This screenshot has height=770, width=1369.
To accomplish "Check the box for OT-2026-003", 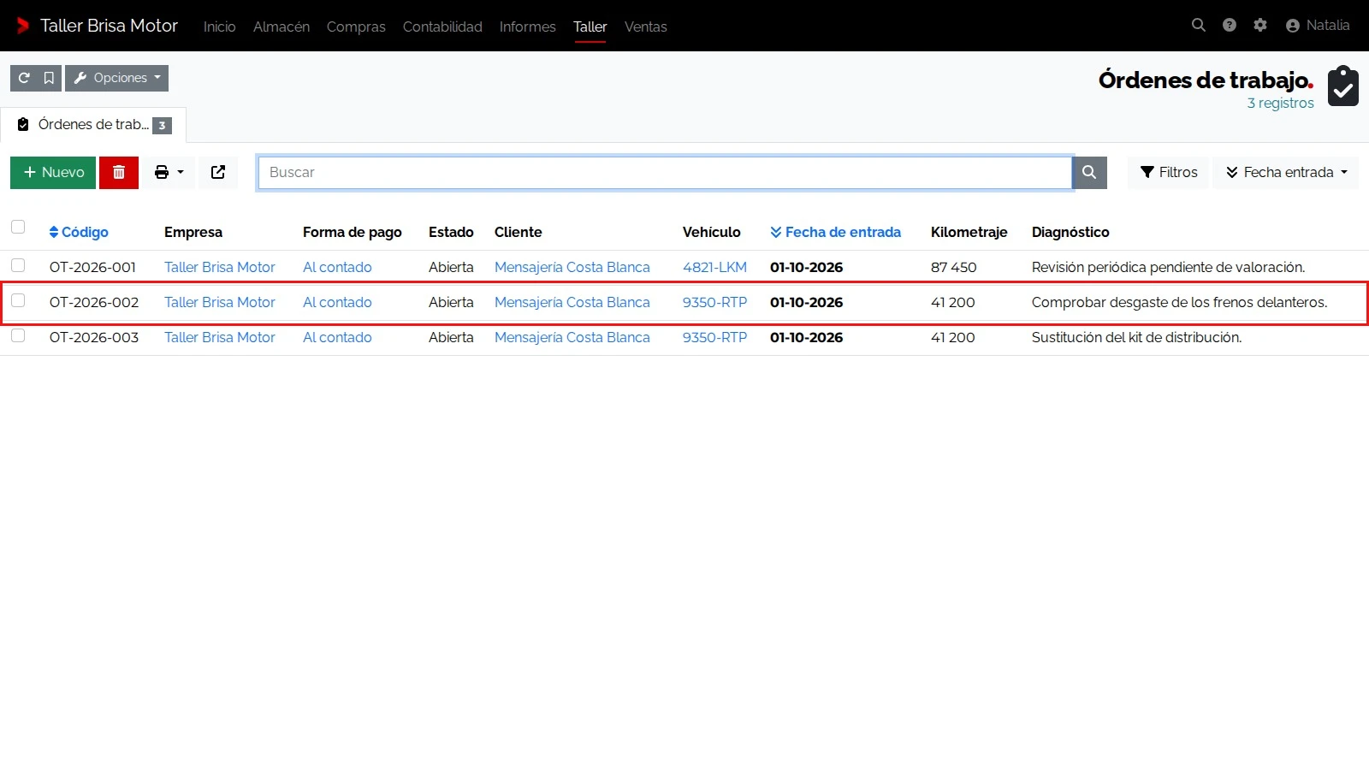I will pos(18,335).
